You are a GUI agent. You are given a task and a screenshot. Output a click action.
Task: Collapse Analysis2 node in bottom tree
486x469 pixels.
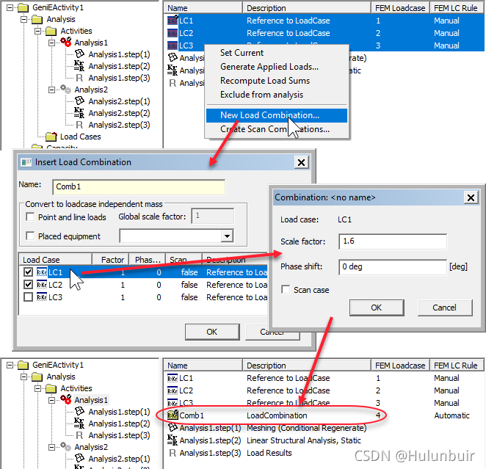click(52, 447)
